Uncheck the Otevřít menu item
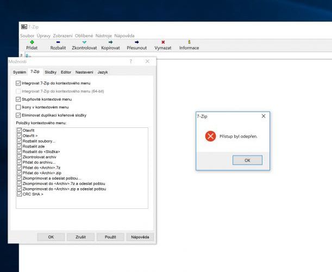Screen dimensions: 332x272 pos(19,131)
